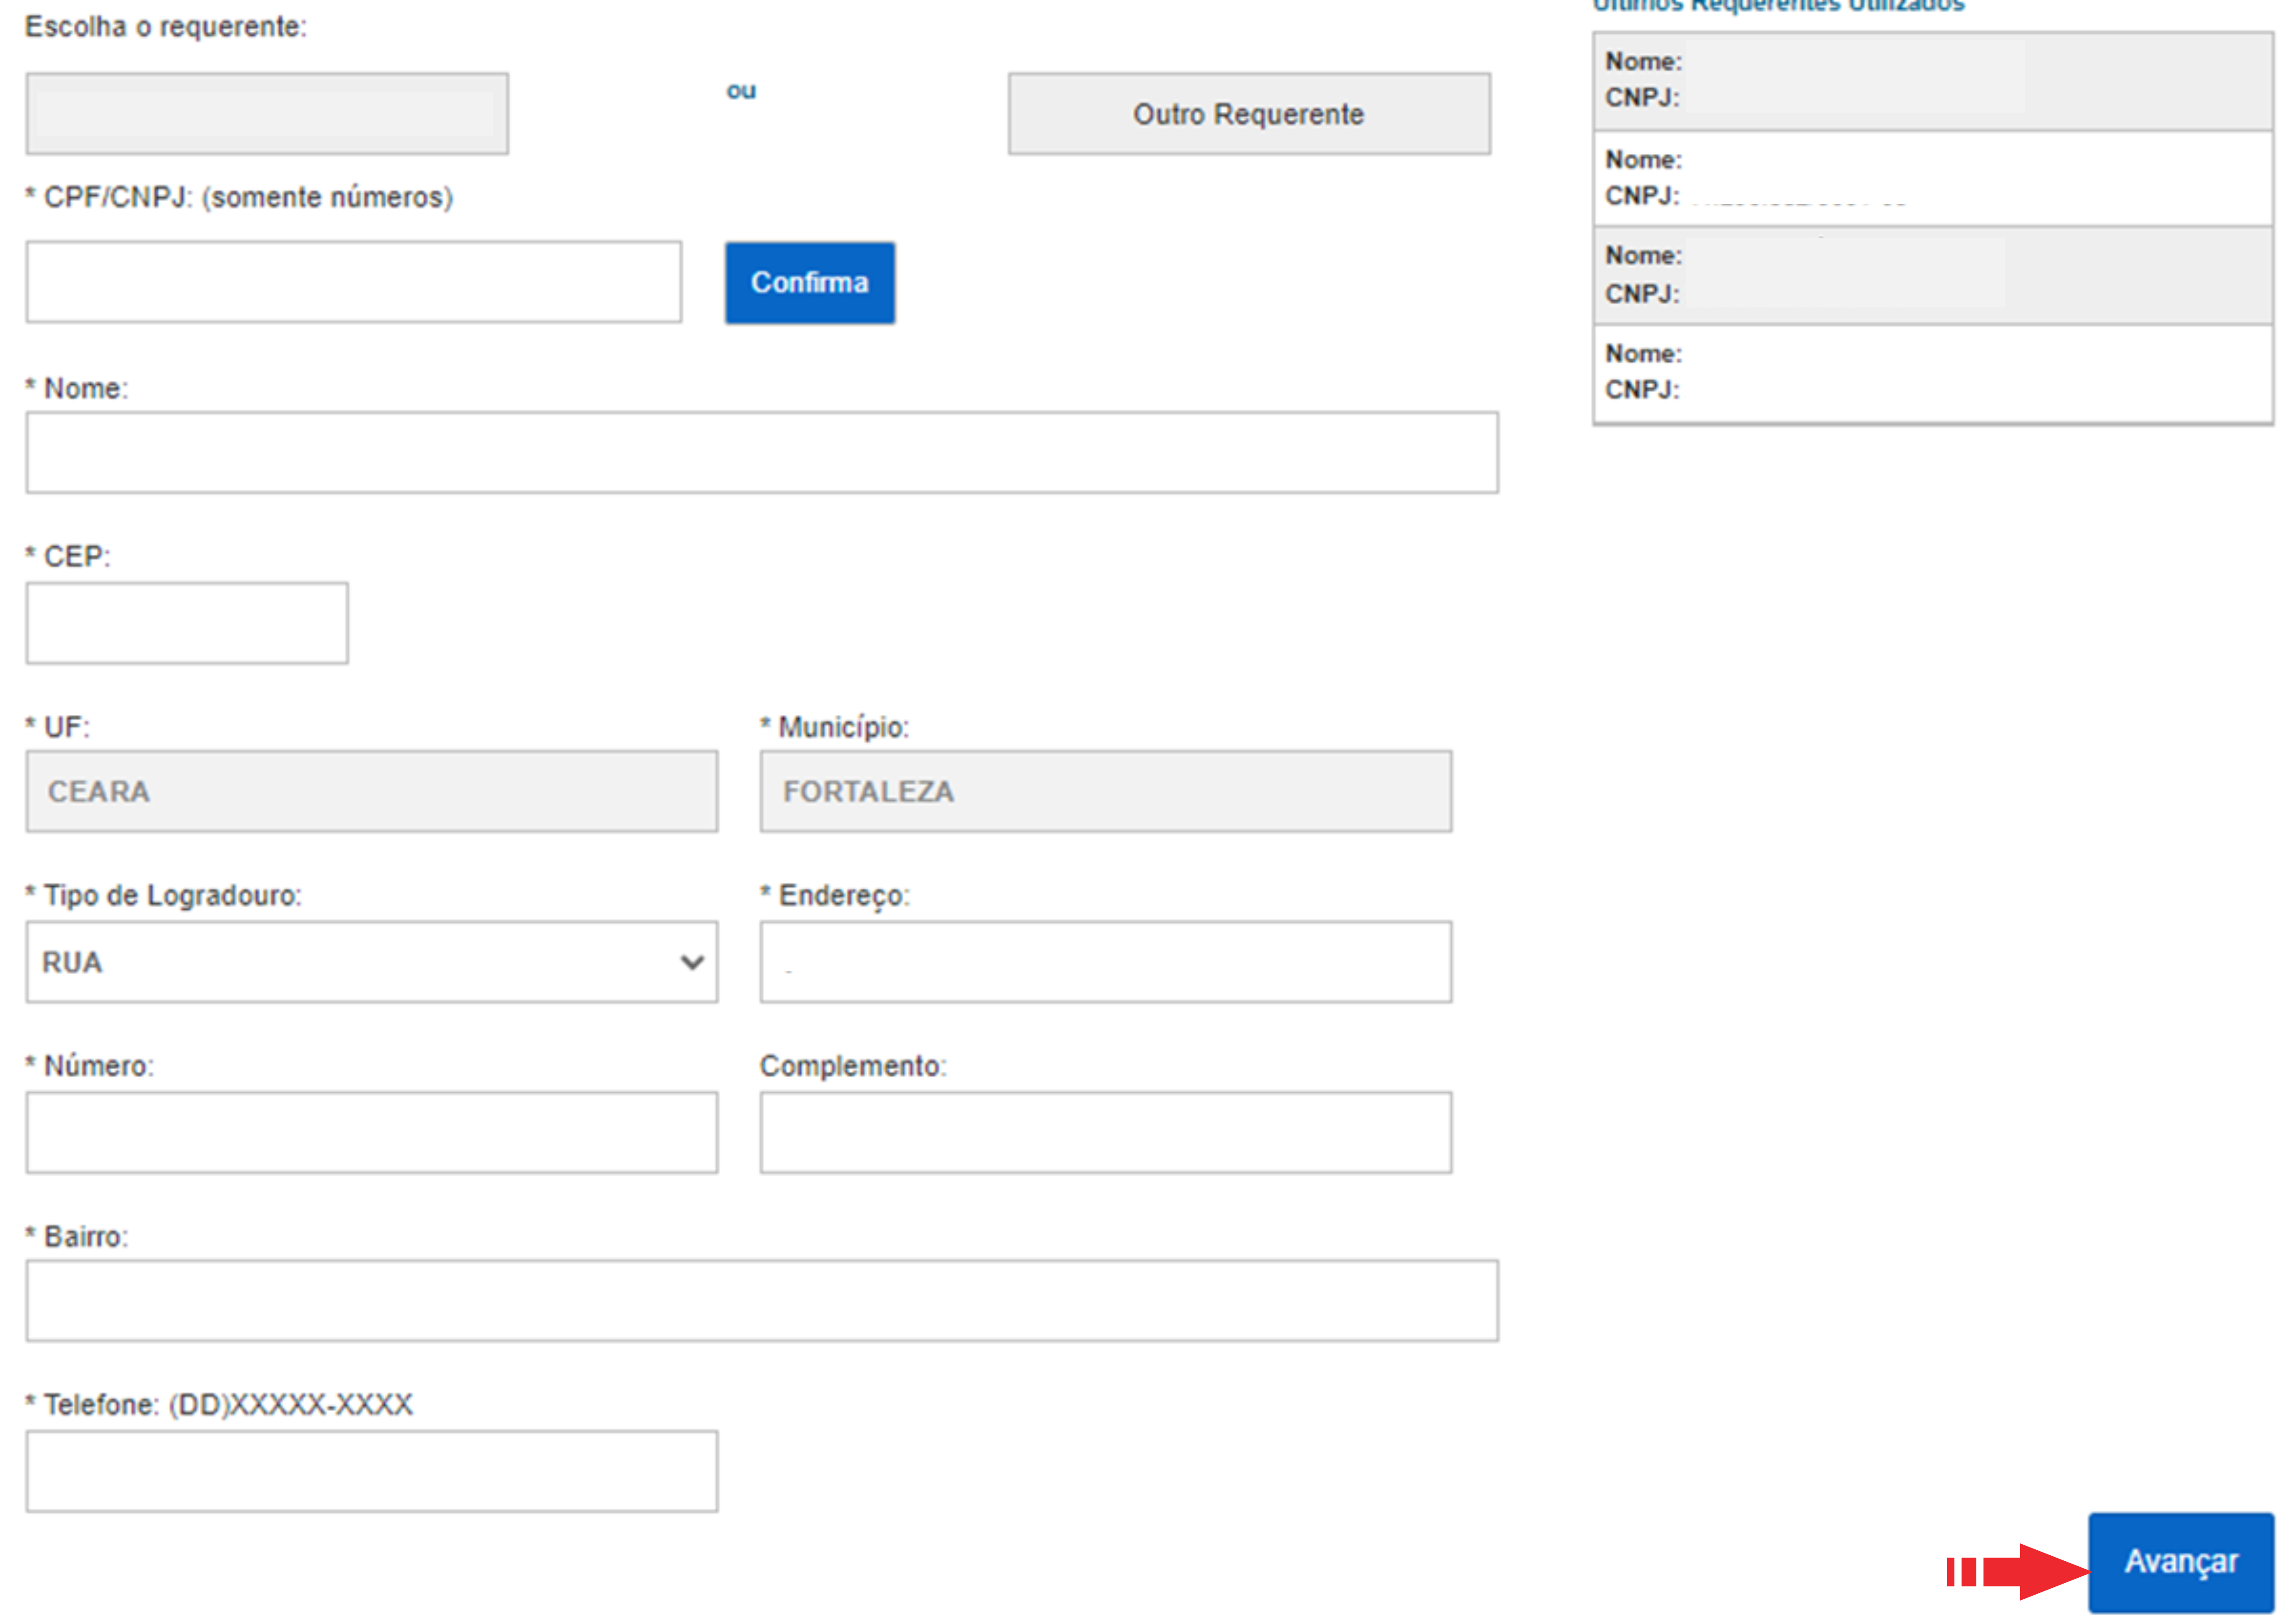Open the requerente selection box at top-left
This screenshot has width=2283, height=1624.
click(x=267, y=114)
